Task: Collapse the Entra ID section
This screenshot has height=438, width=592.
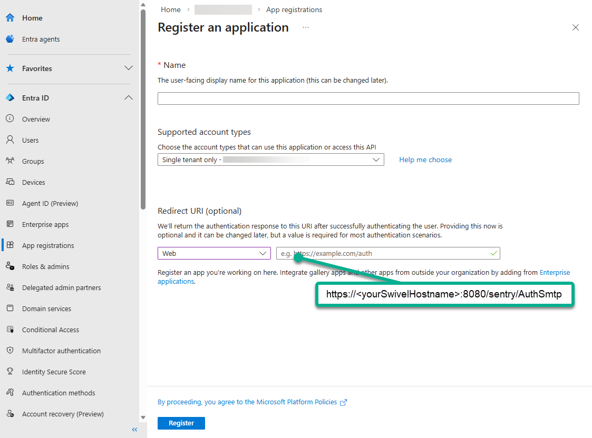Action: tap(128, 97)
